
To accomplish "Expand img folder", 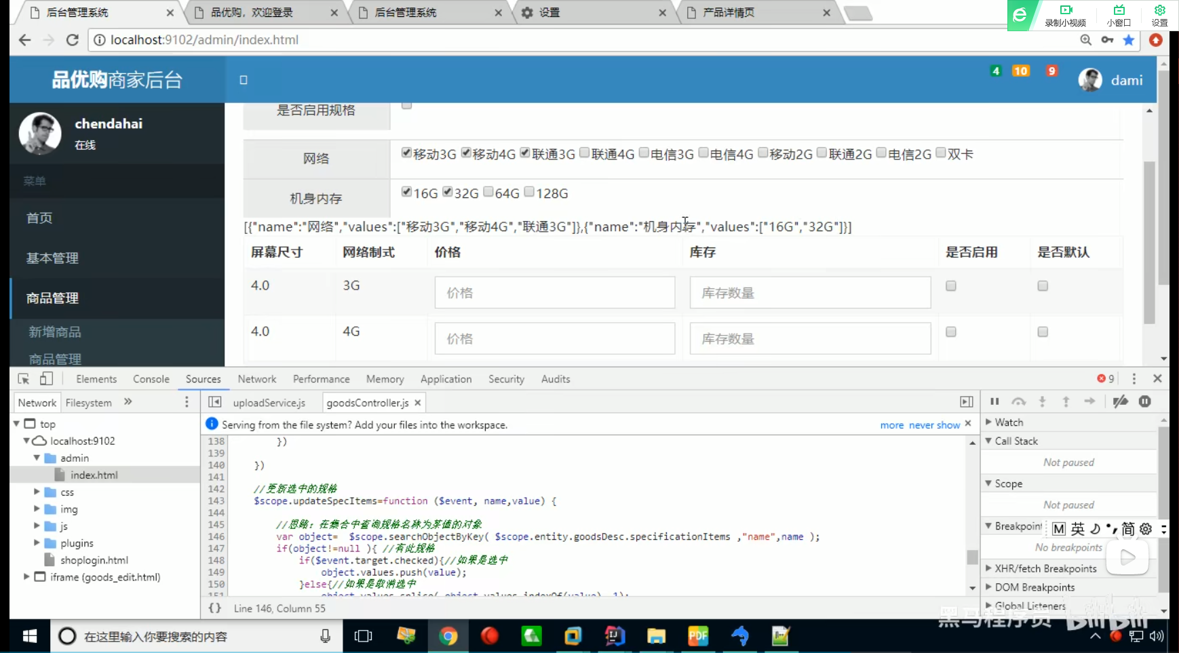I will click(37, 509).
